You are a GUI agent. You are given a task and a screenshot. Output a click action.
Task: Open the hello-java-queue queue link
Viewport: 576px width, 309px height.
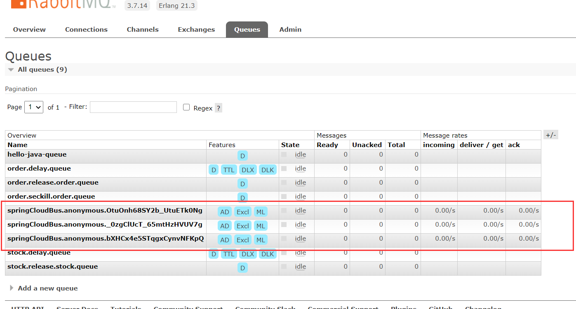click(x=37, y=154)
